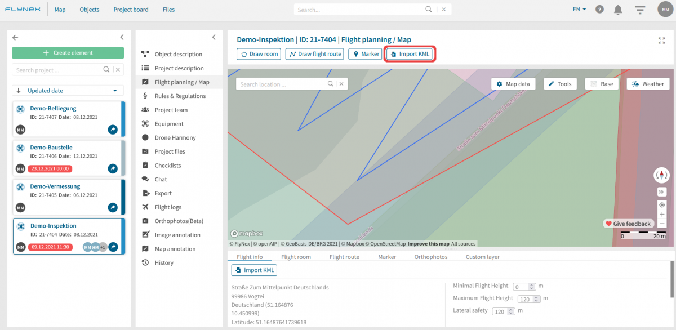The width and height of the screenshot is (676, 330).
Task: Click the Search location input field
Action: pyautogui.click(x=282, y=84)
